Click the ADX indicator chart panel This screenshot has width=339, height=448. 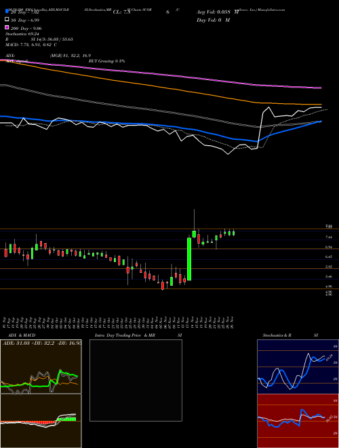click(41, 367)
